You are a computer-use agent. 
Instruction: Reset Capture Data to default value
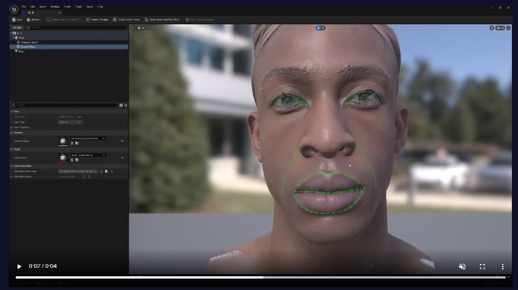(122, 158)
